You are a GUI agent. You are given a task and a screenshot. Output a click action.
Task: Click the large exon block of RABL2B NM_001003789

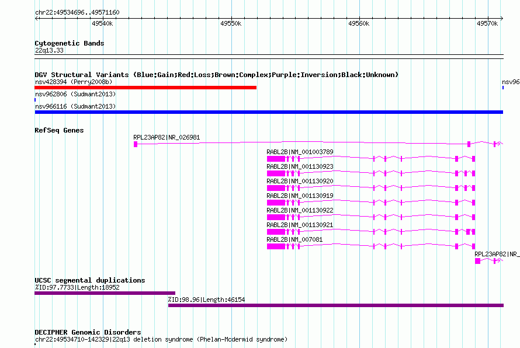tap(276, 159)
